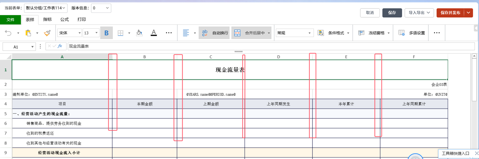The width and height of the screenshot is (479, 159).
Task: Click the cell @YEARS.name@@PERIOD.name@
Action: (211, 94)
